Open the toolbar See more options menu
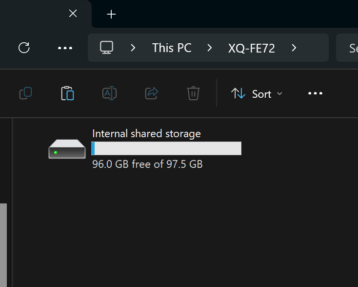Screen dimensions: 358x287 pyautogui.click(x=315, y=93)
